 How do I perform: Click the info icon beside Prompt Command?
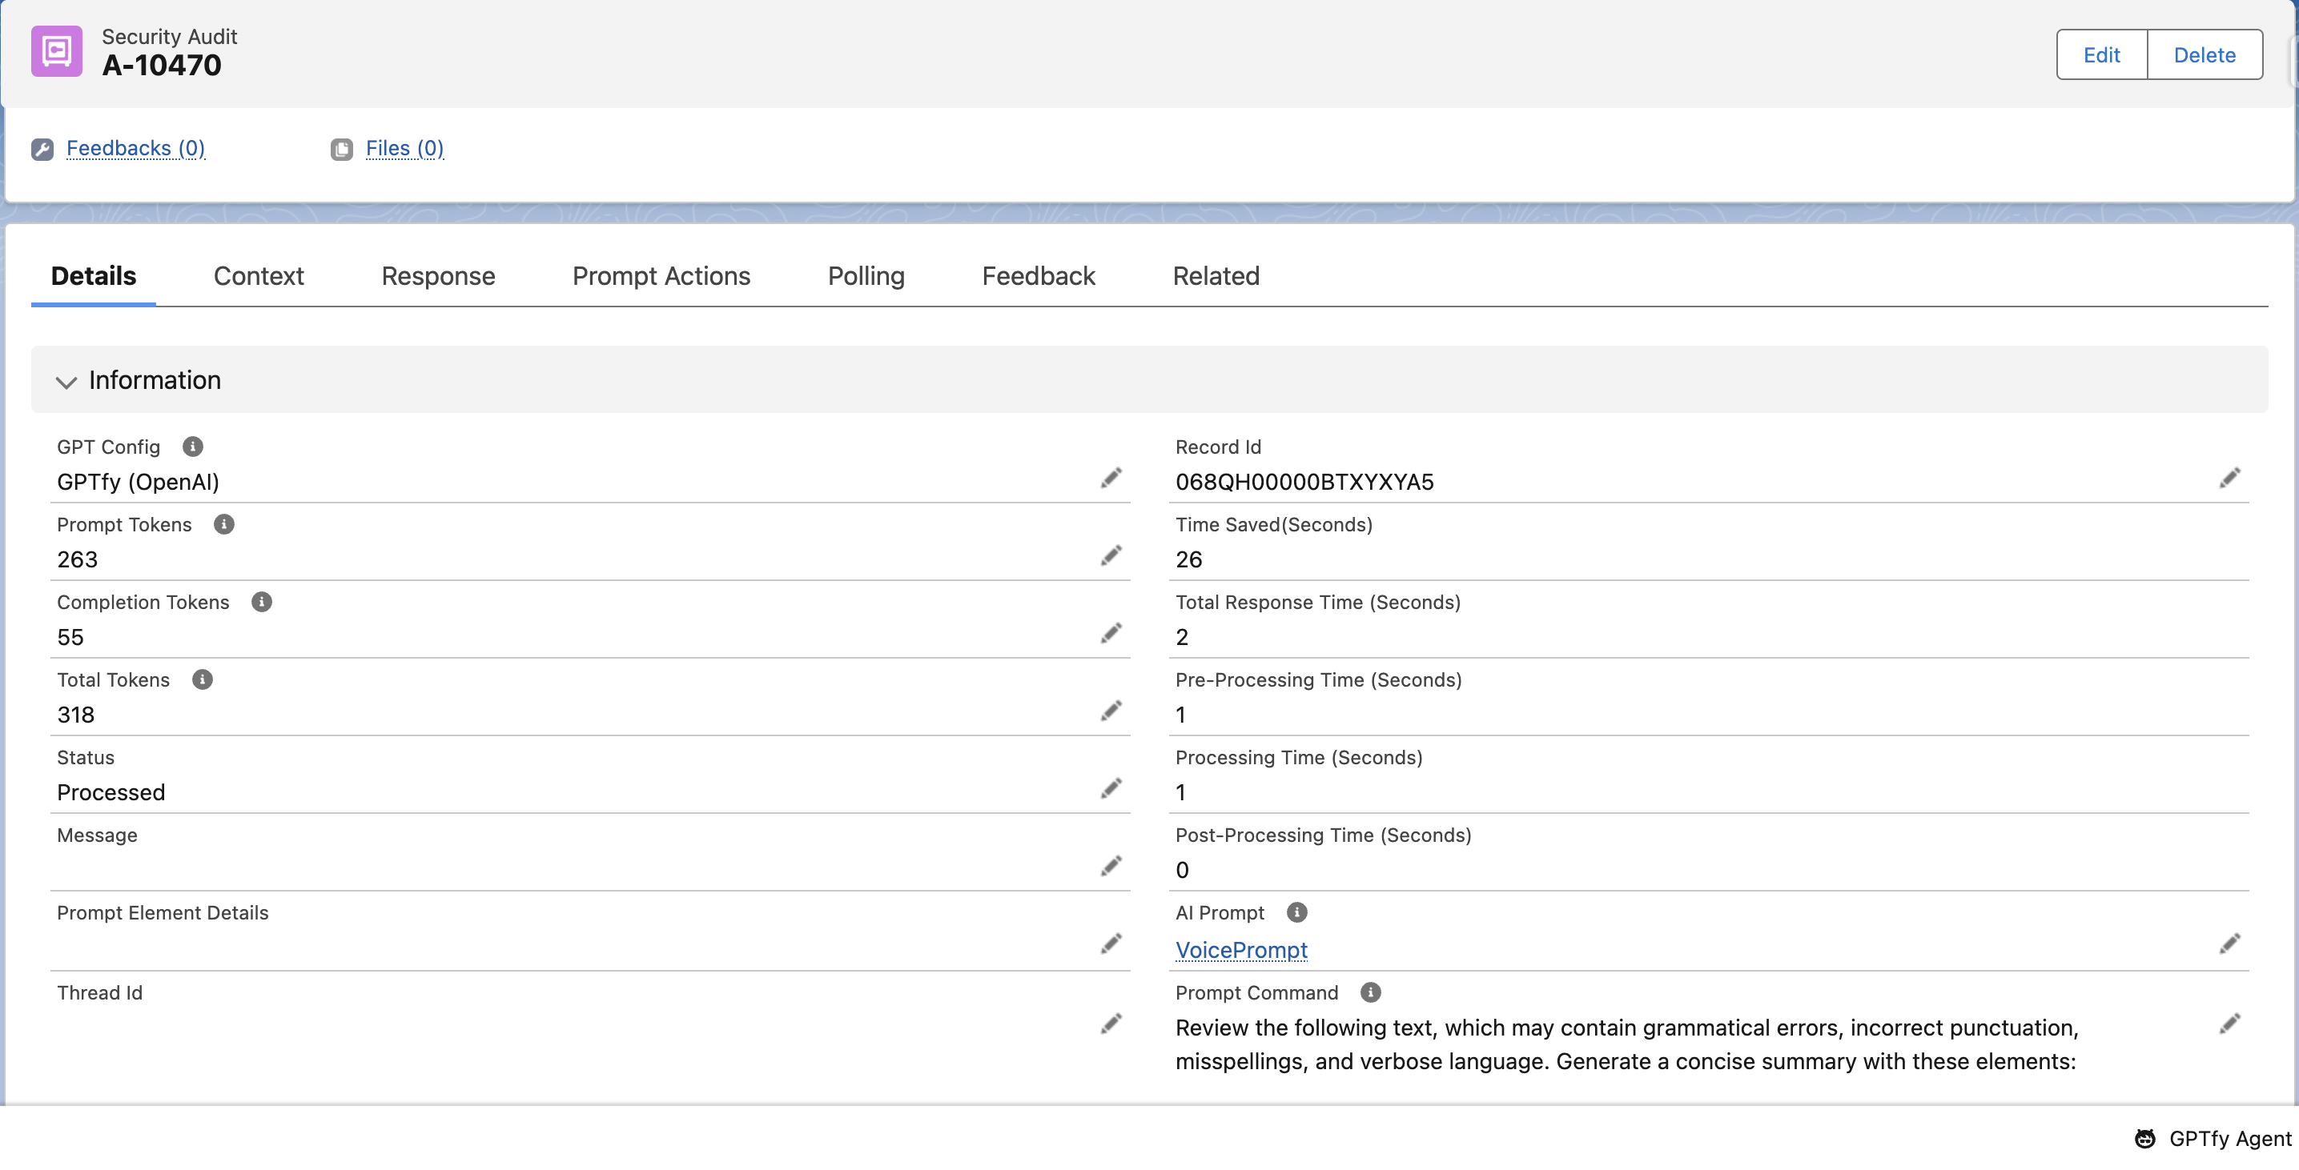tap(1370, 992)
